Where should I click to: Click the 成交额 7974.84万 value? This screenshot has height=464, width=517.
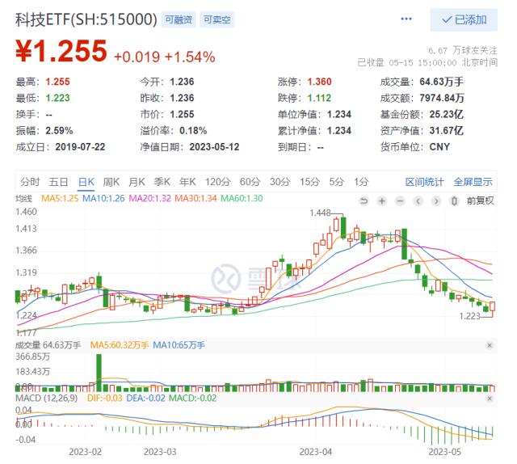[x=442, y=98]
